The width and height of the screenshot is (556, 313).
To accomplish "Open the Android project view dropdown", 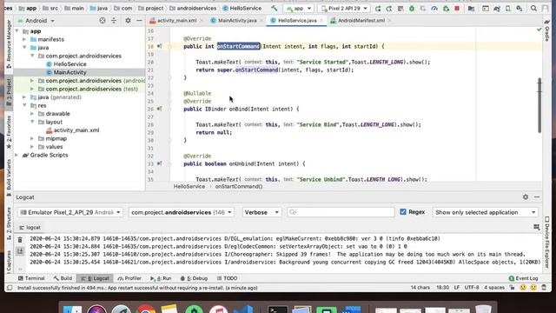I will (36, 21).
